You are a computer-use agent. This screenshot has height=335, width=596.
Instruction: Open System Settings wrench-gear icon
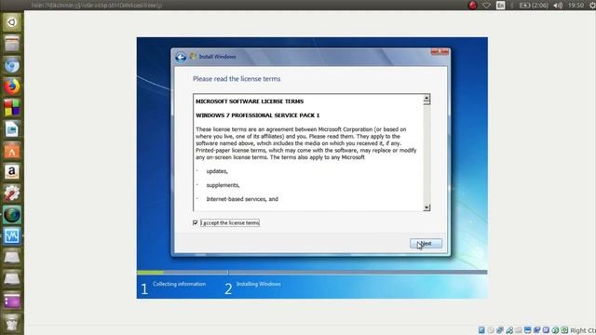(x=12, y=194)
